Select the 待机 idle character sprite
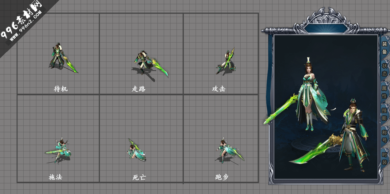 pyautogui.click(x=63, y=58)
